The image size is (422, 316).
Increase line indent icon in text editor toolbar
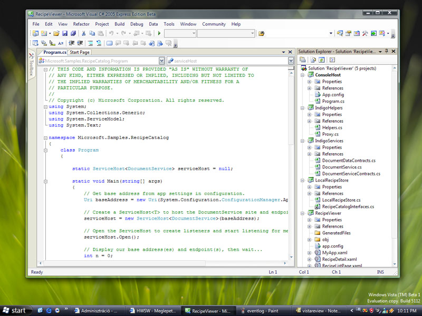[80, 43]
